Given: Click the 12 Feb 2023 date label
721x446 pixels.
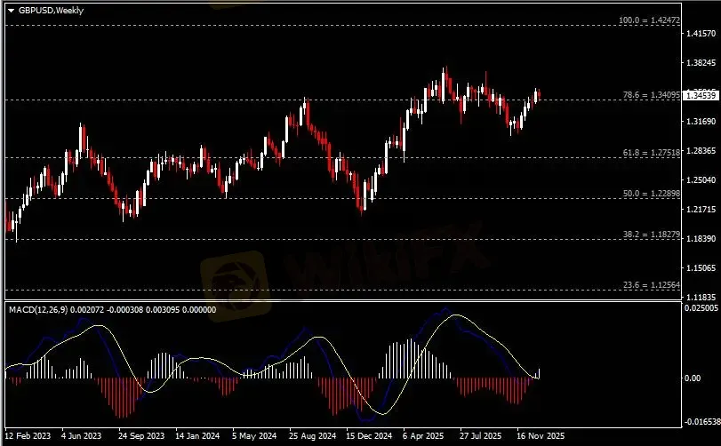Looking at the screenshot, I should 28,435.
